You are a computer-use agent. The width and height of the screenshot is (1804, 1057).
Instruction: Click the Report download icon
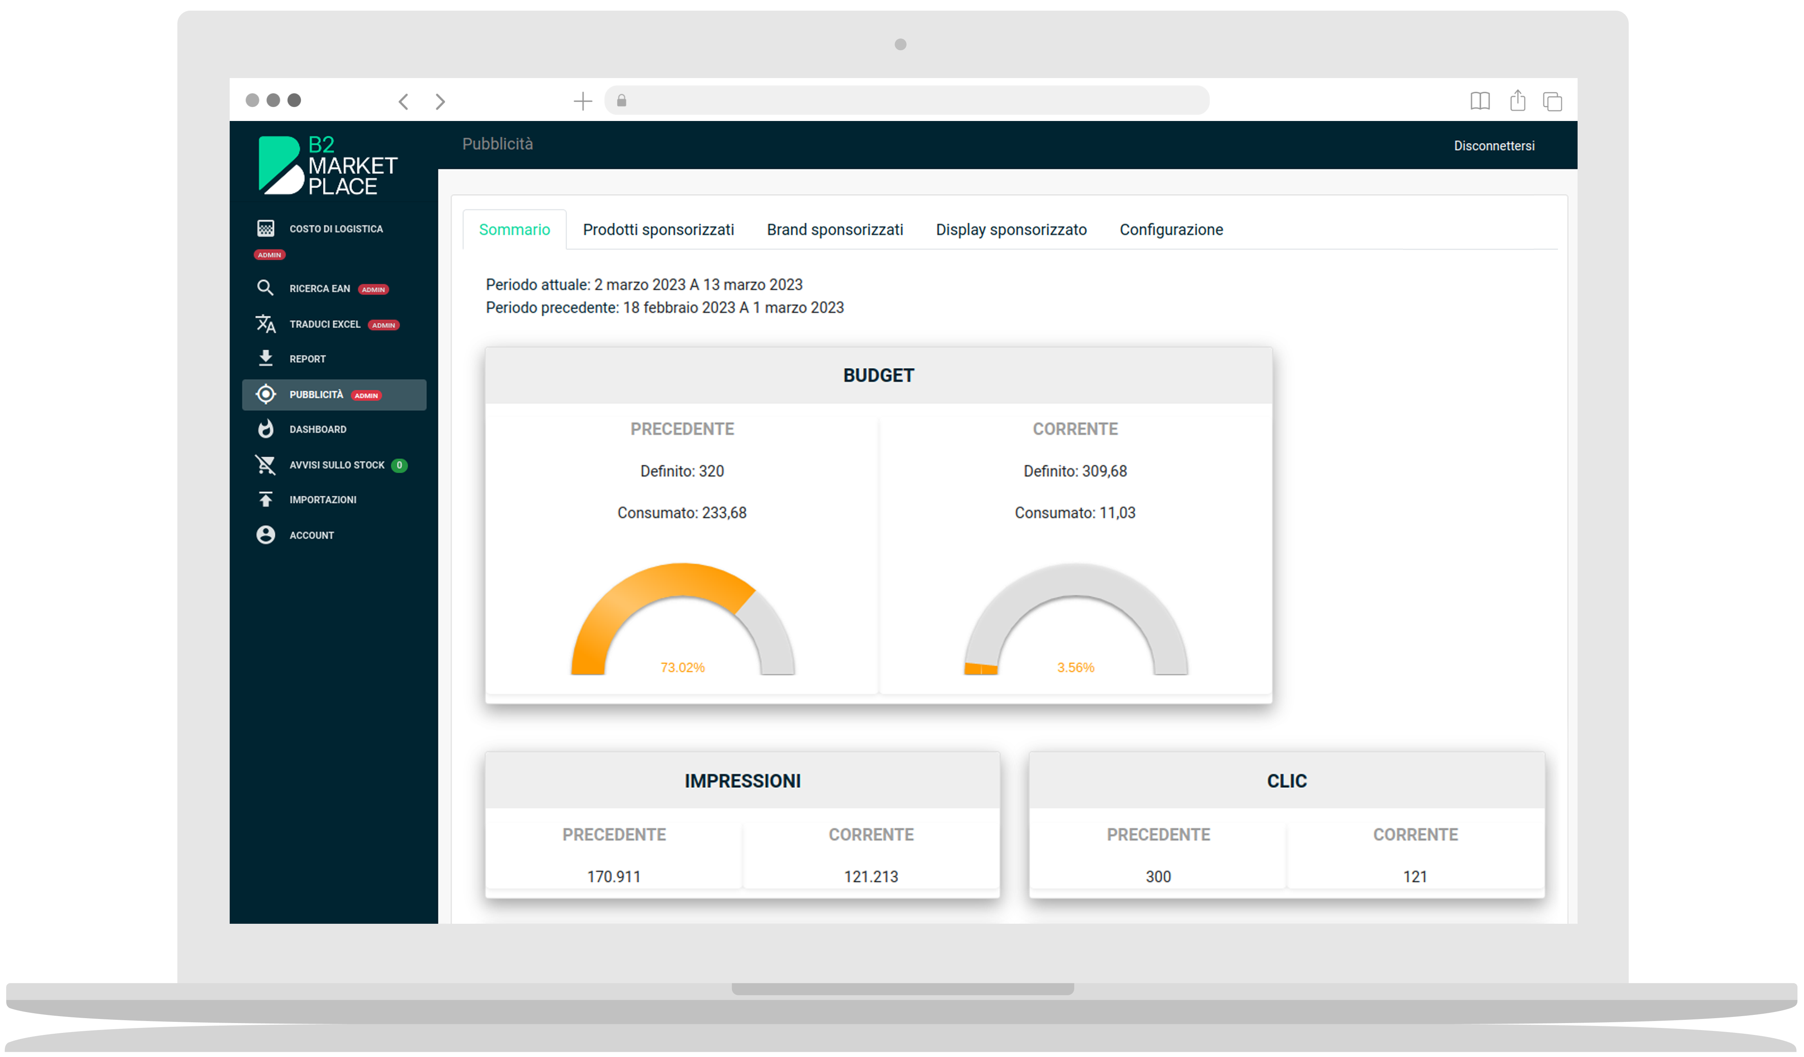266,358
